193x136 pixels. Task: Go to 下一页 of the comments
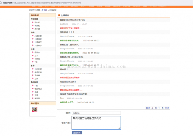[161, 108]
